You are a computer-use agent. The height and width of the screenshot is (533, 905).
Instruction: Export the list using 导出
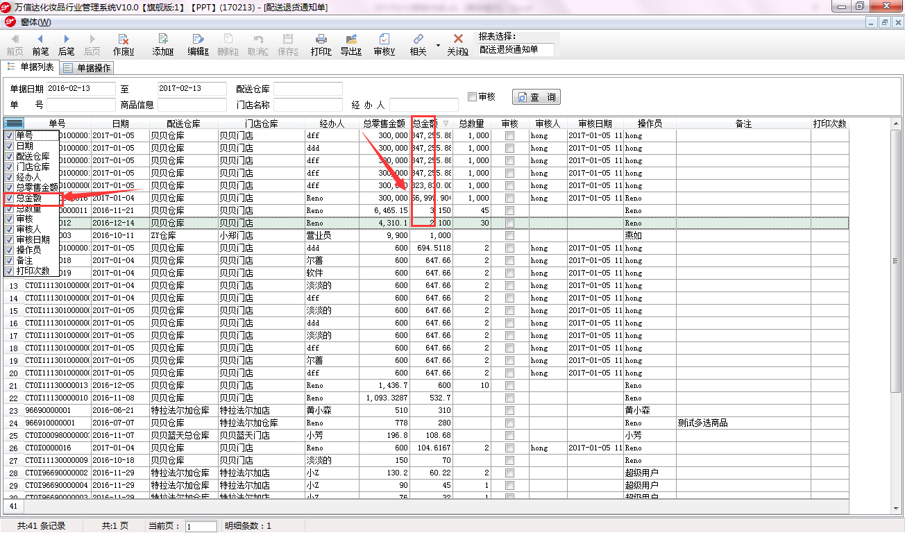tap(351, 44)
